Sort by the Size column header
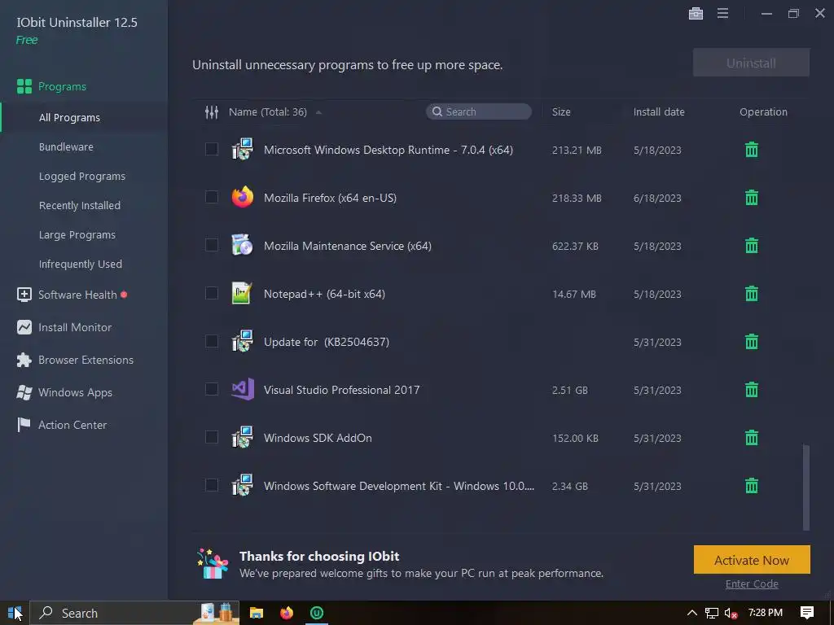The width and height of the screenshot is (834, 625). (x=561, y=111)
